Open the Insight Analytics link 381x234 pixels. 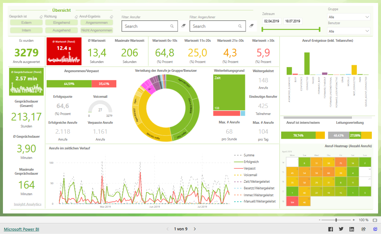pos(28,204)
